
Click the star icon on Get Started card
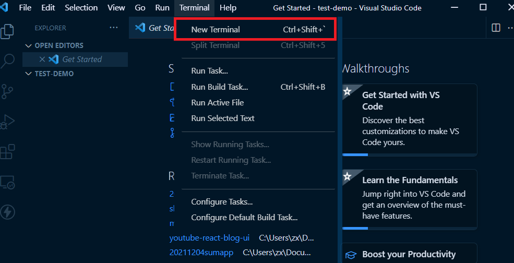pyautogui.click(x=347, y=91)
